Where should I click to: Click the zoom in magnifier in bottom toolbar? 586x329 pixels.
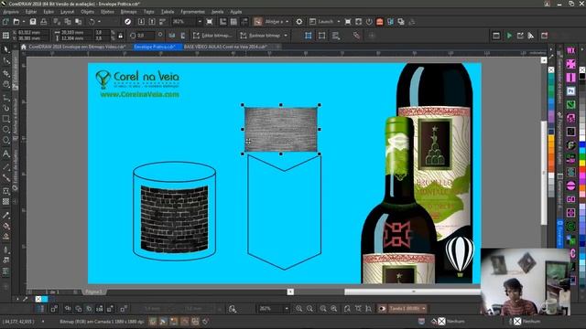point(299,309)
